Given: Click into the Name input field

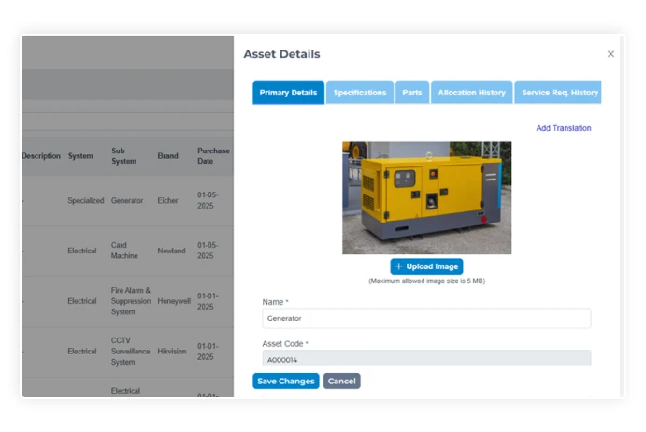Looking at the screenshot, I should 426,318.
